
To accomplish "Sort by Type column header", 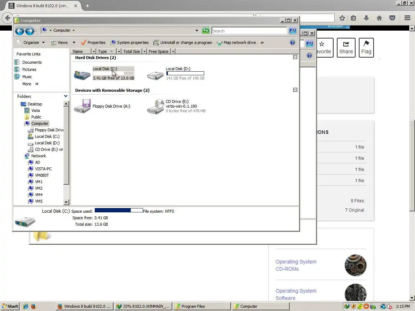I will [x=106, y=51].
